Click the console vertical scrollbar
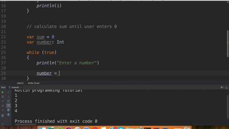The image size is (229, 129). click(x=228, y=107)
